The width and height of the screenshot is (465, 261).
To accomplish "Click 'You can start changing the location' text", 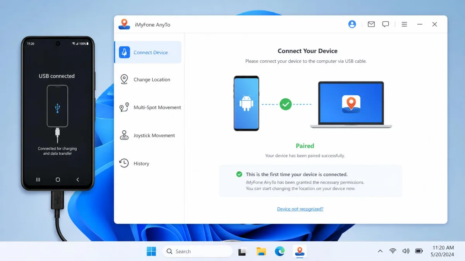I will click(x=301, y=189).
